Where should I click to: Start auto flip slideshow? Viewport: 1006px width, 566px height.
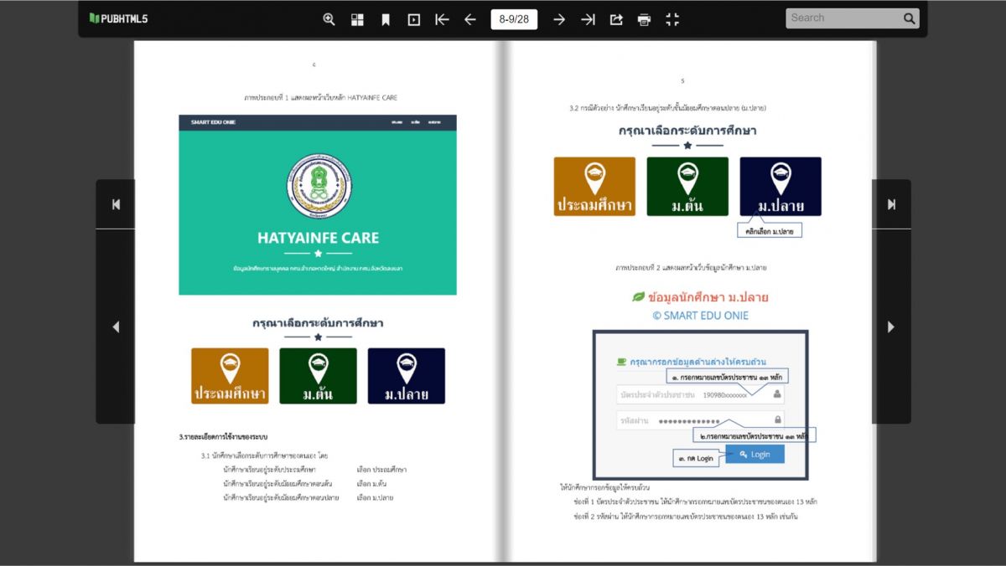click(x=414, y=19)
